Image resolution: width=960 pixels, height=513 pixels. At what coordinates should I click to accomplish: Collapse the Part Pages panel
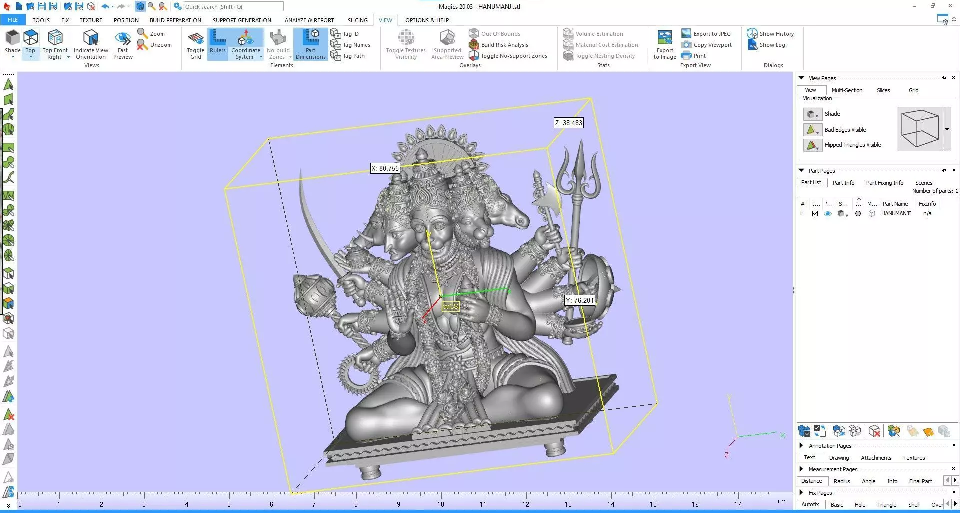click(x=801, y=171)
